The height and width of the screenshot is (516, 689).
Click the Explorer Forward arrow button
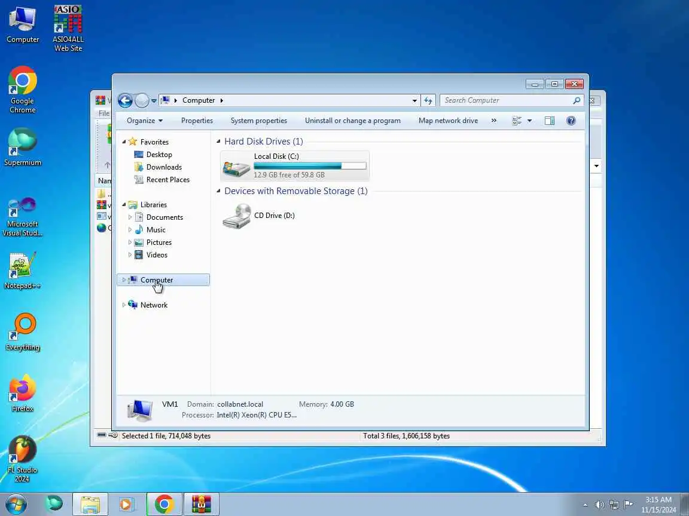pyautogui.click(x=142, y=100)
